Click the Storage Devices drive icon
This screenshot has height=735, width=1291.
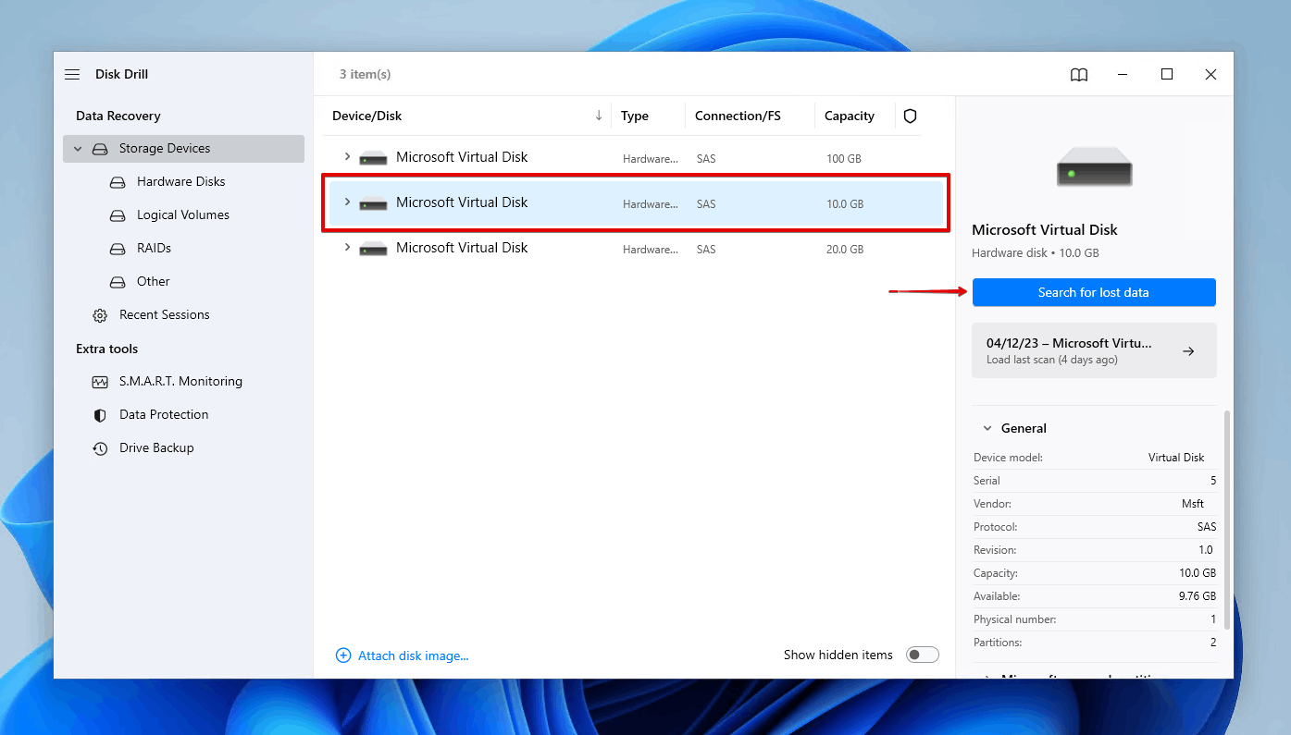click(x=100, y=149)
